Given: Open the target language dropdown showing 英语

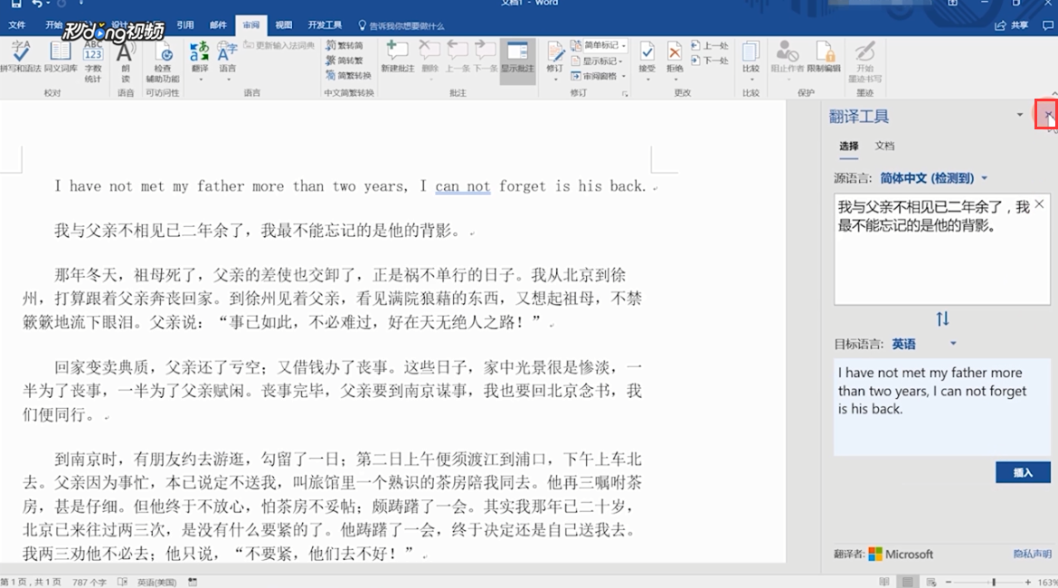Looking at the screenshot, I should (953, 344).
